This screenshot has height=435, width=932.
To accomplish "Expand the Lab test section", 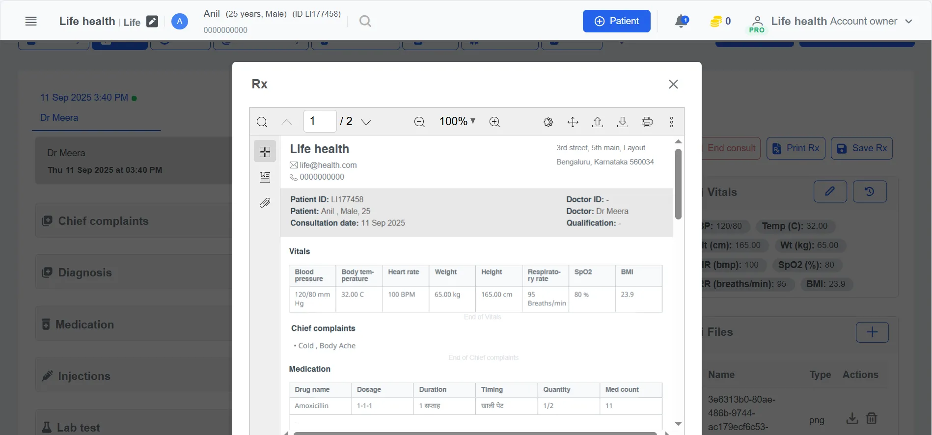I will click(x=134, y=422).
